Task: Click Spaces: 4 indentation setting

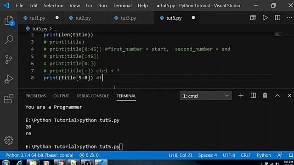Action: (208, 155)
